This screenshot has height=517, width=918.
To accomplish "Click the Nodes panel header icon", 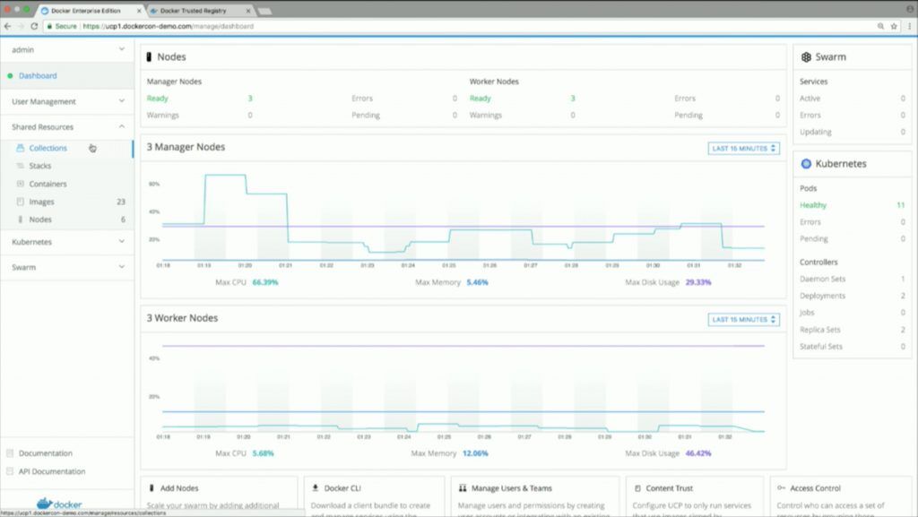I will pyautogui.click(x=149, y=56).
